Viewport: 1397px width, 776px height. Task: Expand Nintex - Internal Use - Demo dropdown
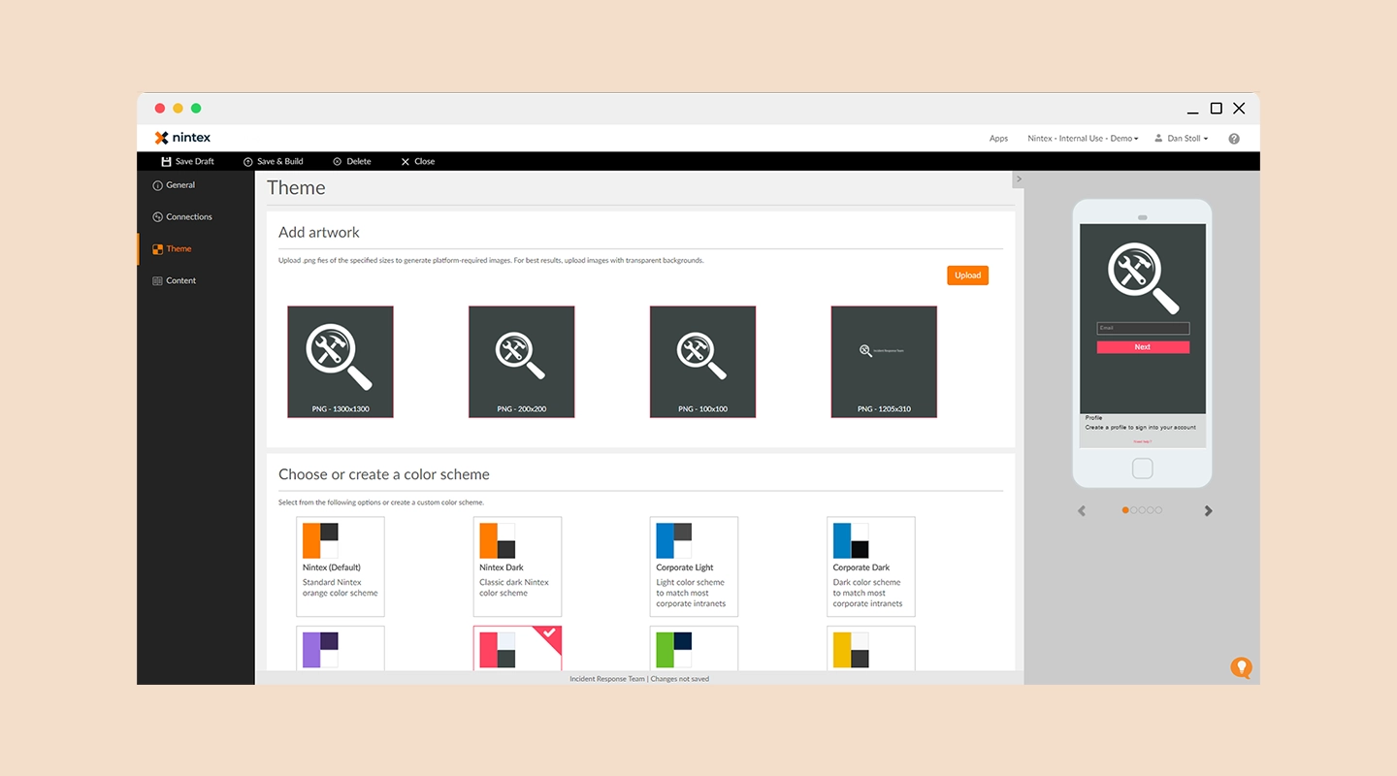point(1083,139)
